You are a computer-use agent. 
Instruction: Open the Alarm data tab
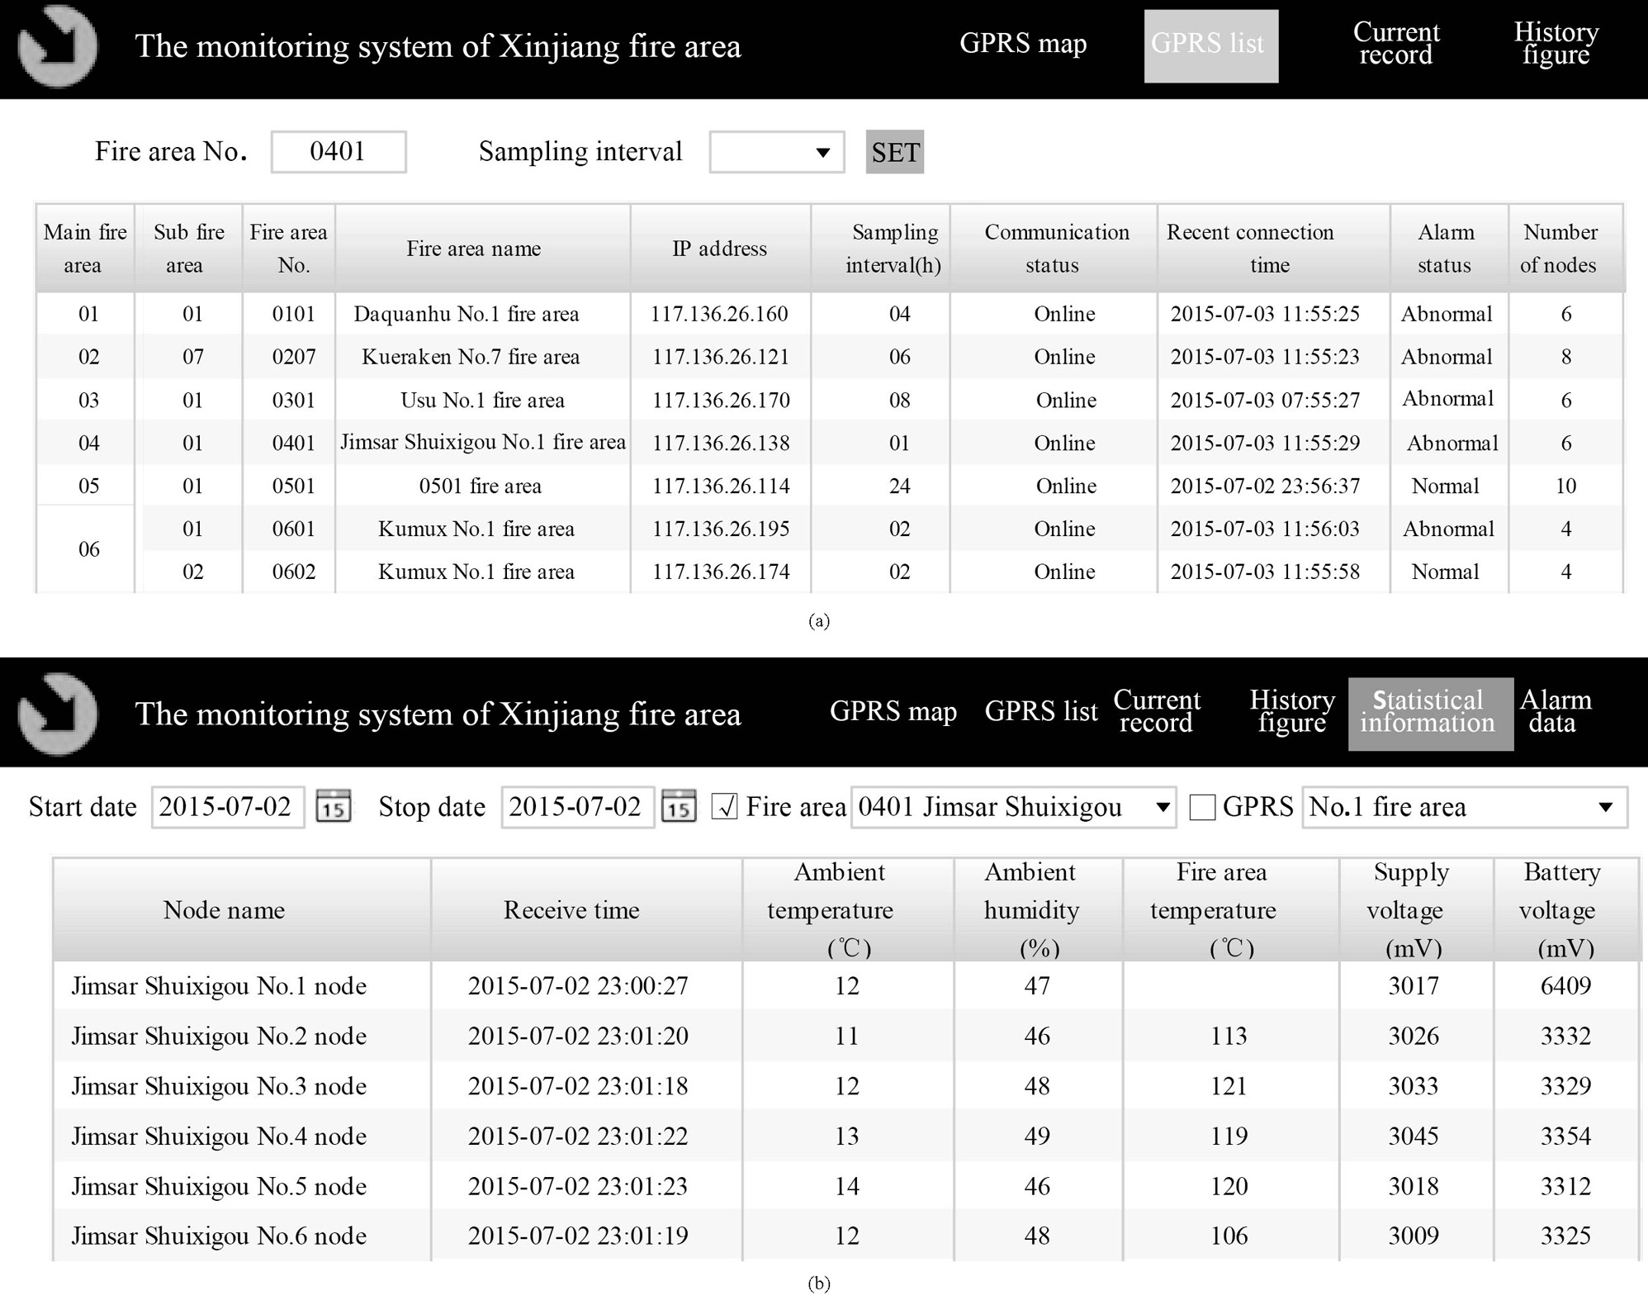(x=1555, y=712)
